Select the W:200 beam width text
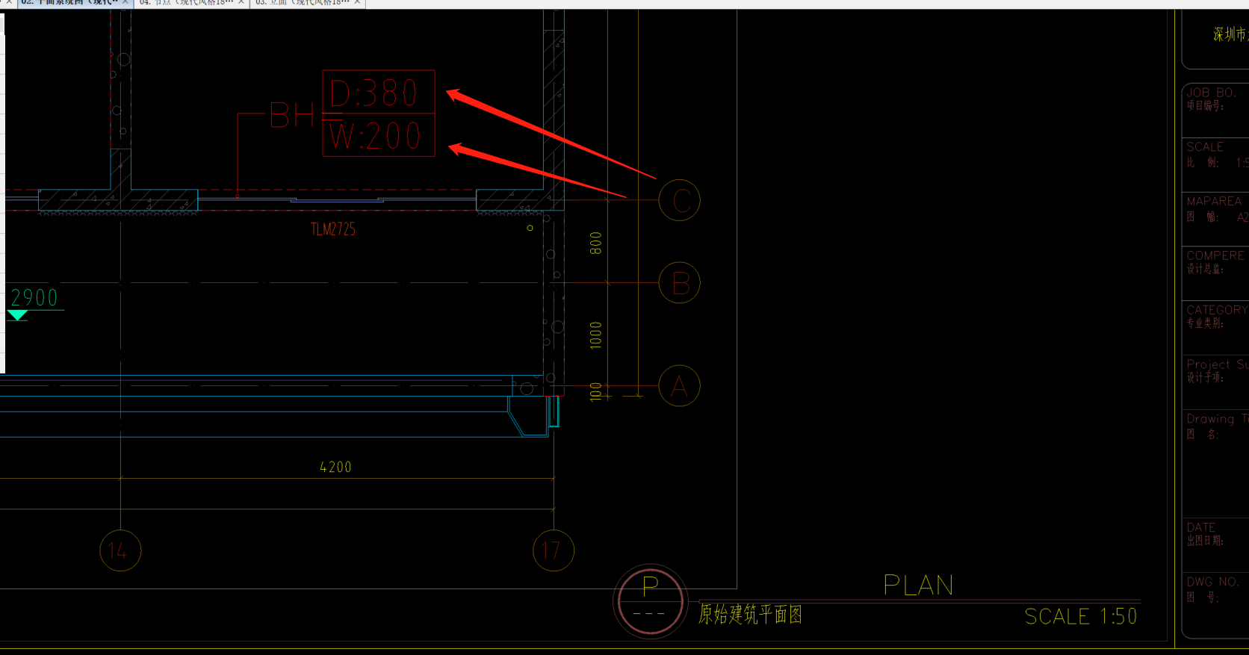The image size is (1249, 655). pos(375,137)
